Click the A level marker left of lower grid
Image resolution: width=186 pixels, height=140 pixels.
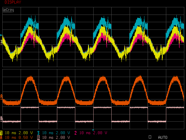pos(1,96)
